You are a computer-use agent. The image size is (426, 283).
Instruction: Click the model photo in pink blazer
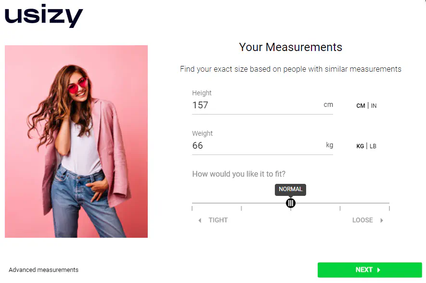pyautogui.click(x=76, y=141)
